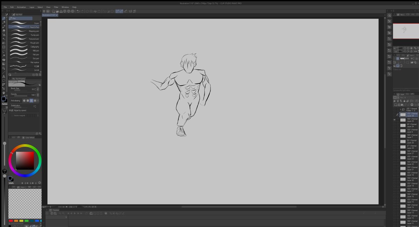Select the Gradient tool
Viewport: 419px width, 227px height.
tap(3, 64)
